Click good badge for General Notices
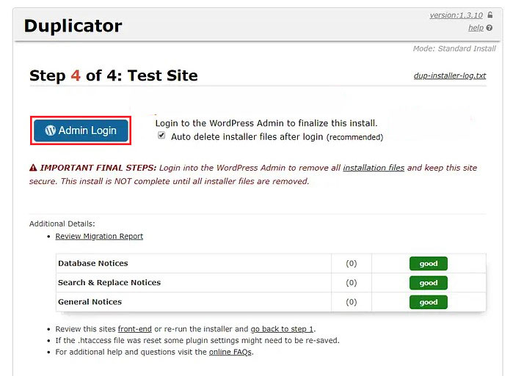This screenshot has height=376, width=513. (x=429, y=302)
